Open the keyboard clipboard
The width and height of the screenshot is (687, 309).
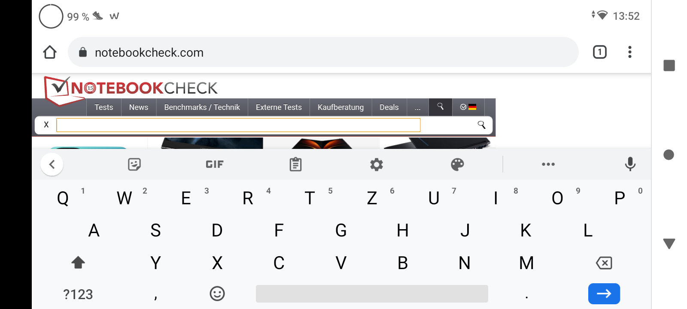coord(295,164)
